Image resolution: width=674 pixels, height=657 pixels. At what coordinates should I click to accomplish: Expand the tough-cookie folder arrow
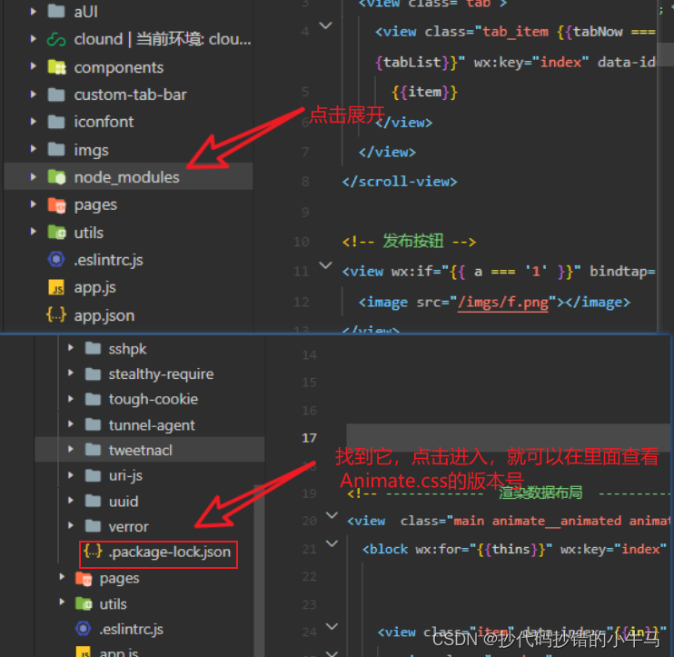tap(71, 399)
